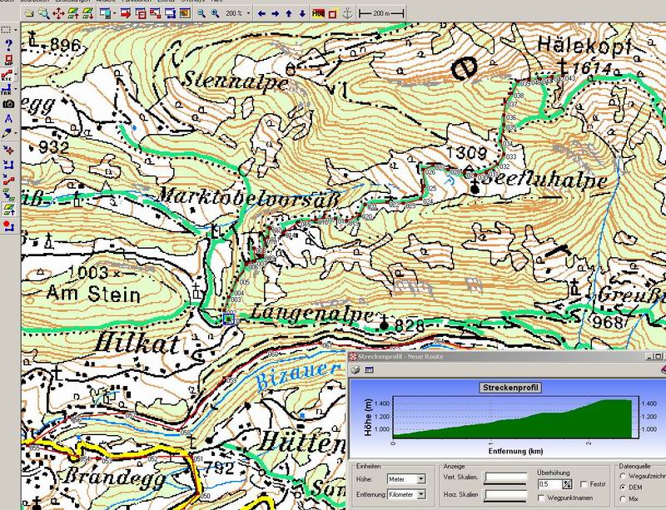666x510 pixels.
Task: Pan the map up with the blue up arrow
Action: click(x=289, y=13)
